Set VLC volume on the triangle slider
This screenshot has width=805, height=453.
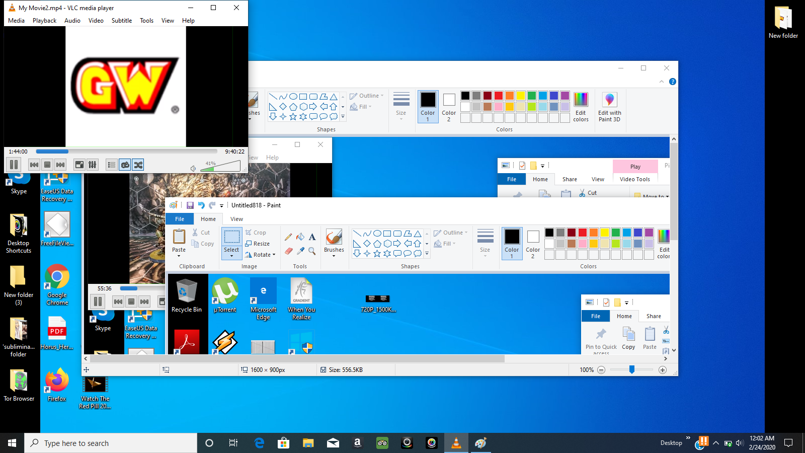(220, 166)
